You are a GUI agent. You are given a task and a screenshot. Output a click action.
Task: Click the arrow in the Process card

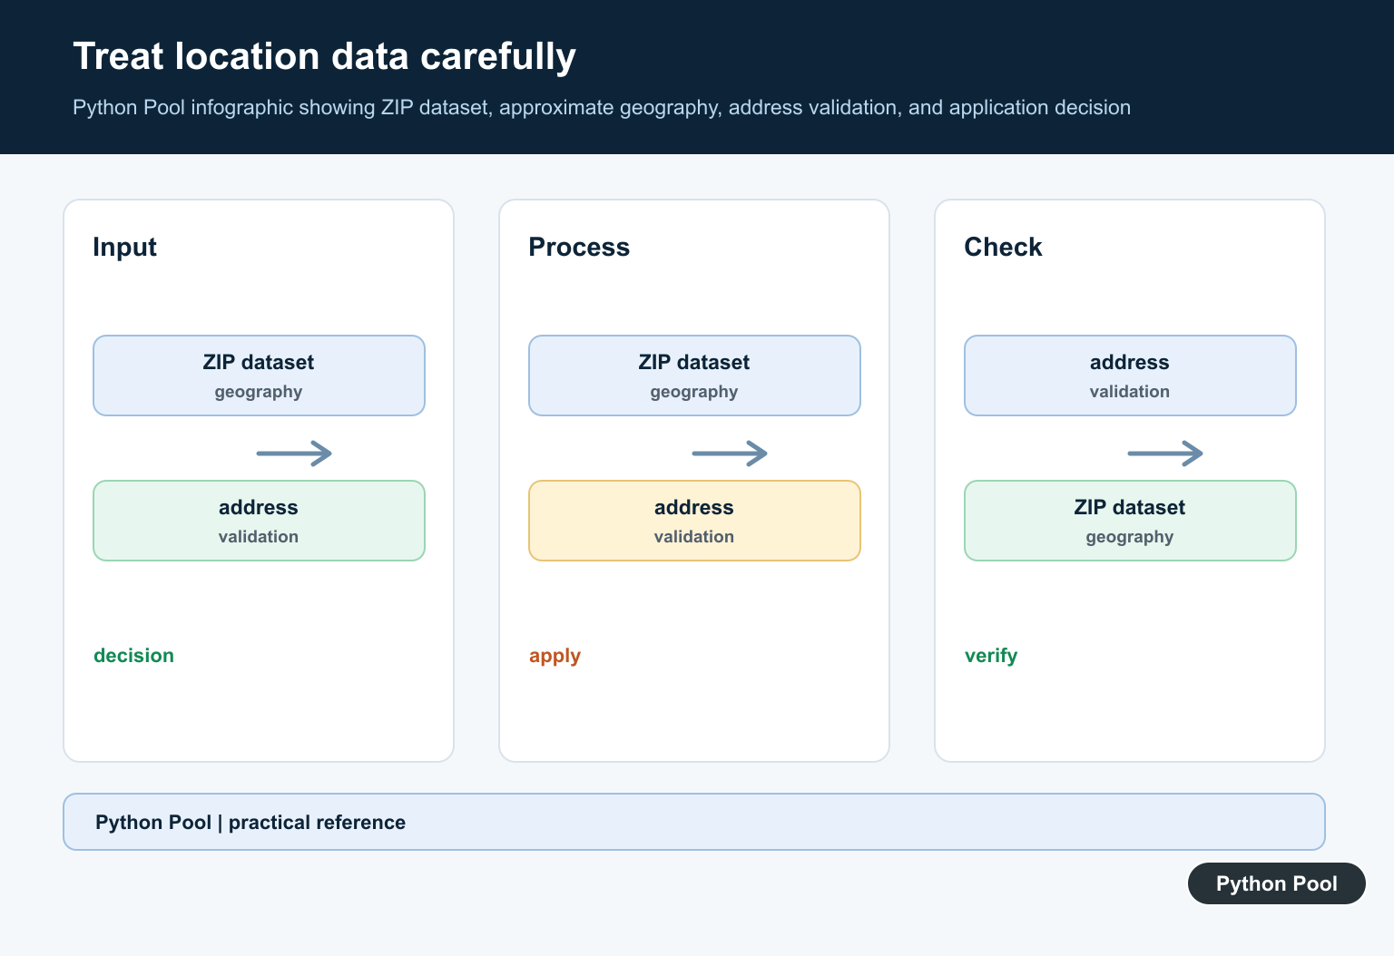click(730, 453)
